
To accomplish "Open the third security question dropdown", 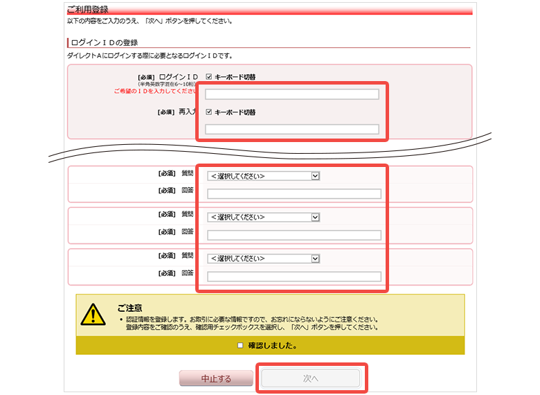I will click(264, 258).
